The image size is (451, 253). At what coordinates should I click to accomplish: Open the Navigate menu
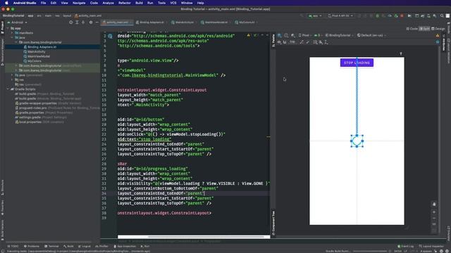pyautogui.click(x=79, y=3)
